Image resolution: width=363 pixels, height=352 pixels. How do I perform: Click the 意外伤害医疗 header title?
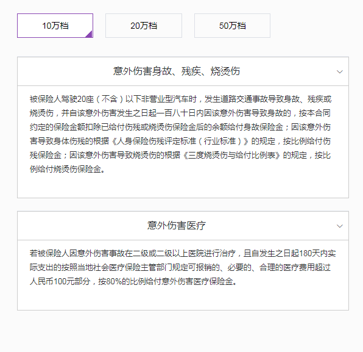pos(177,226)
